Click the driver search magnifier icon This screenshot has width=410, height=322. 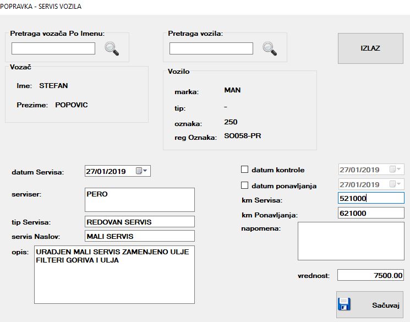(x=112, y=48)
